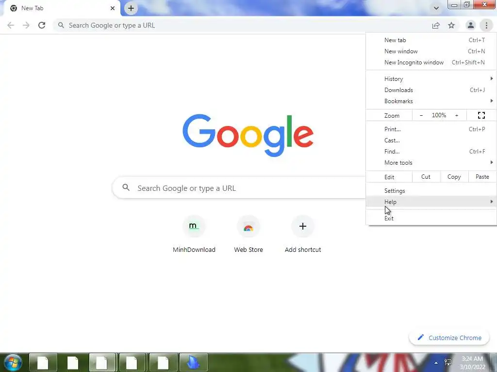Expand the Bookmarks submenu
This screenshot has height=372, width=497.
pyautogui.click(x=431, y=101)
